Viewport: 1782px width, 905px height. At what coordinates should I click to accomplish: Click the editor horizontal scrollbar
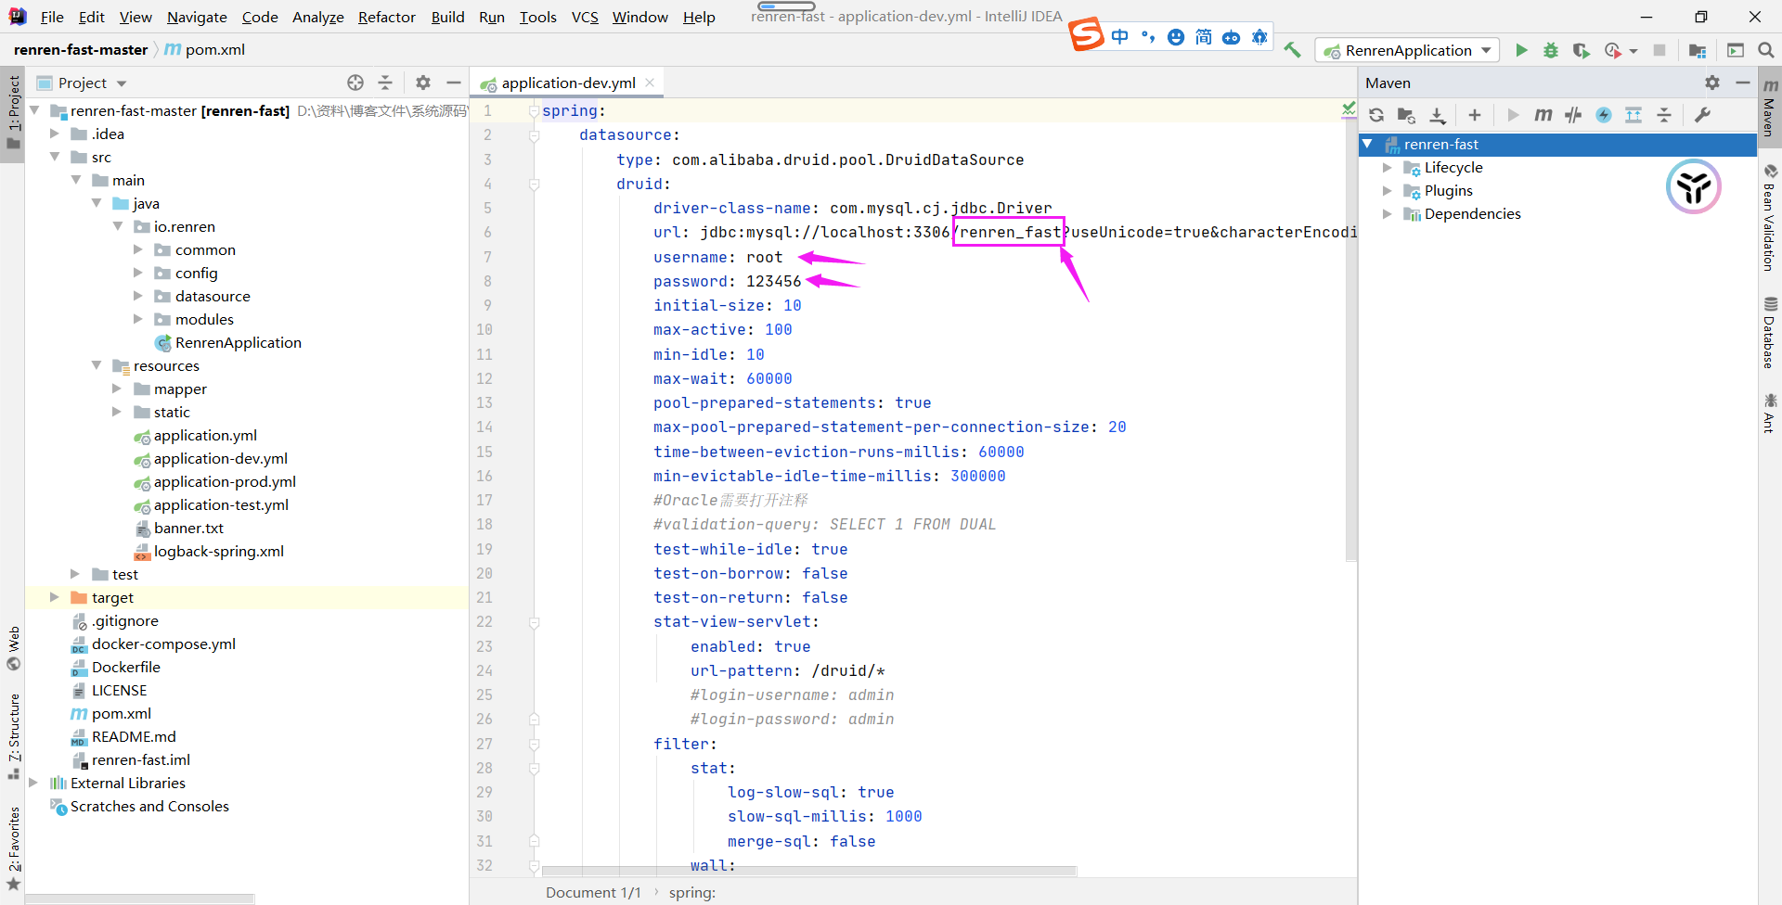808,871
